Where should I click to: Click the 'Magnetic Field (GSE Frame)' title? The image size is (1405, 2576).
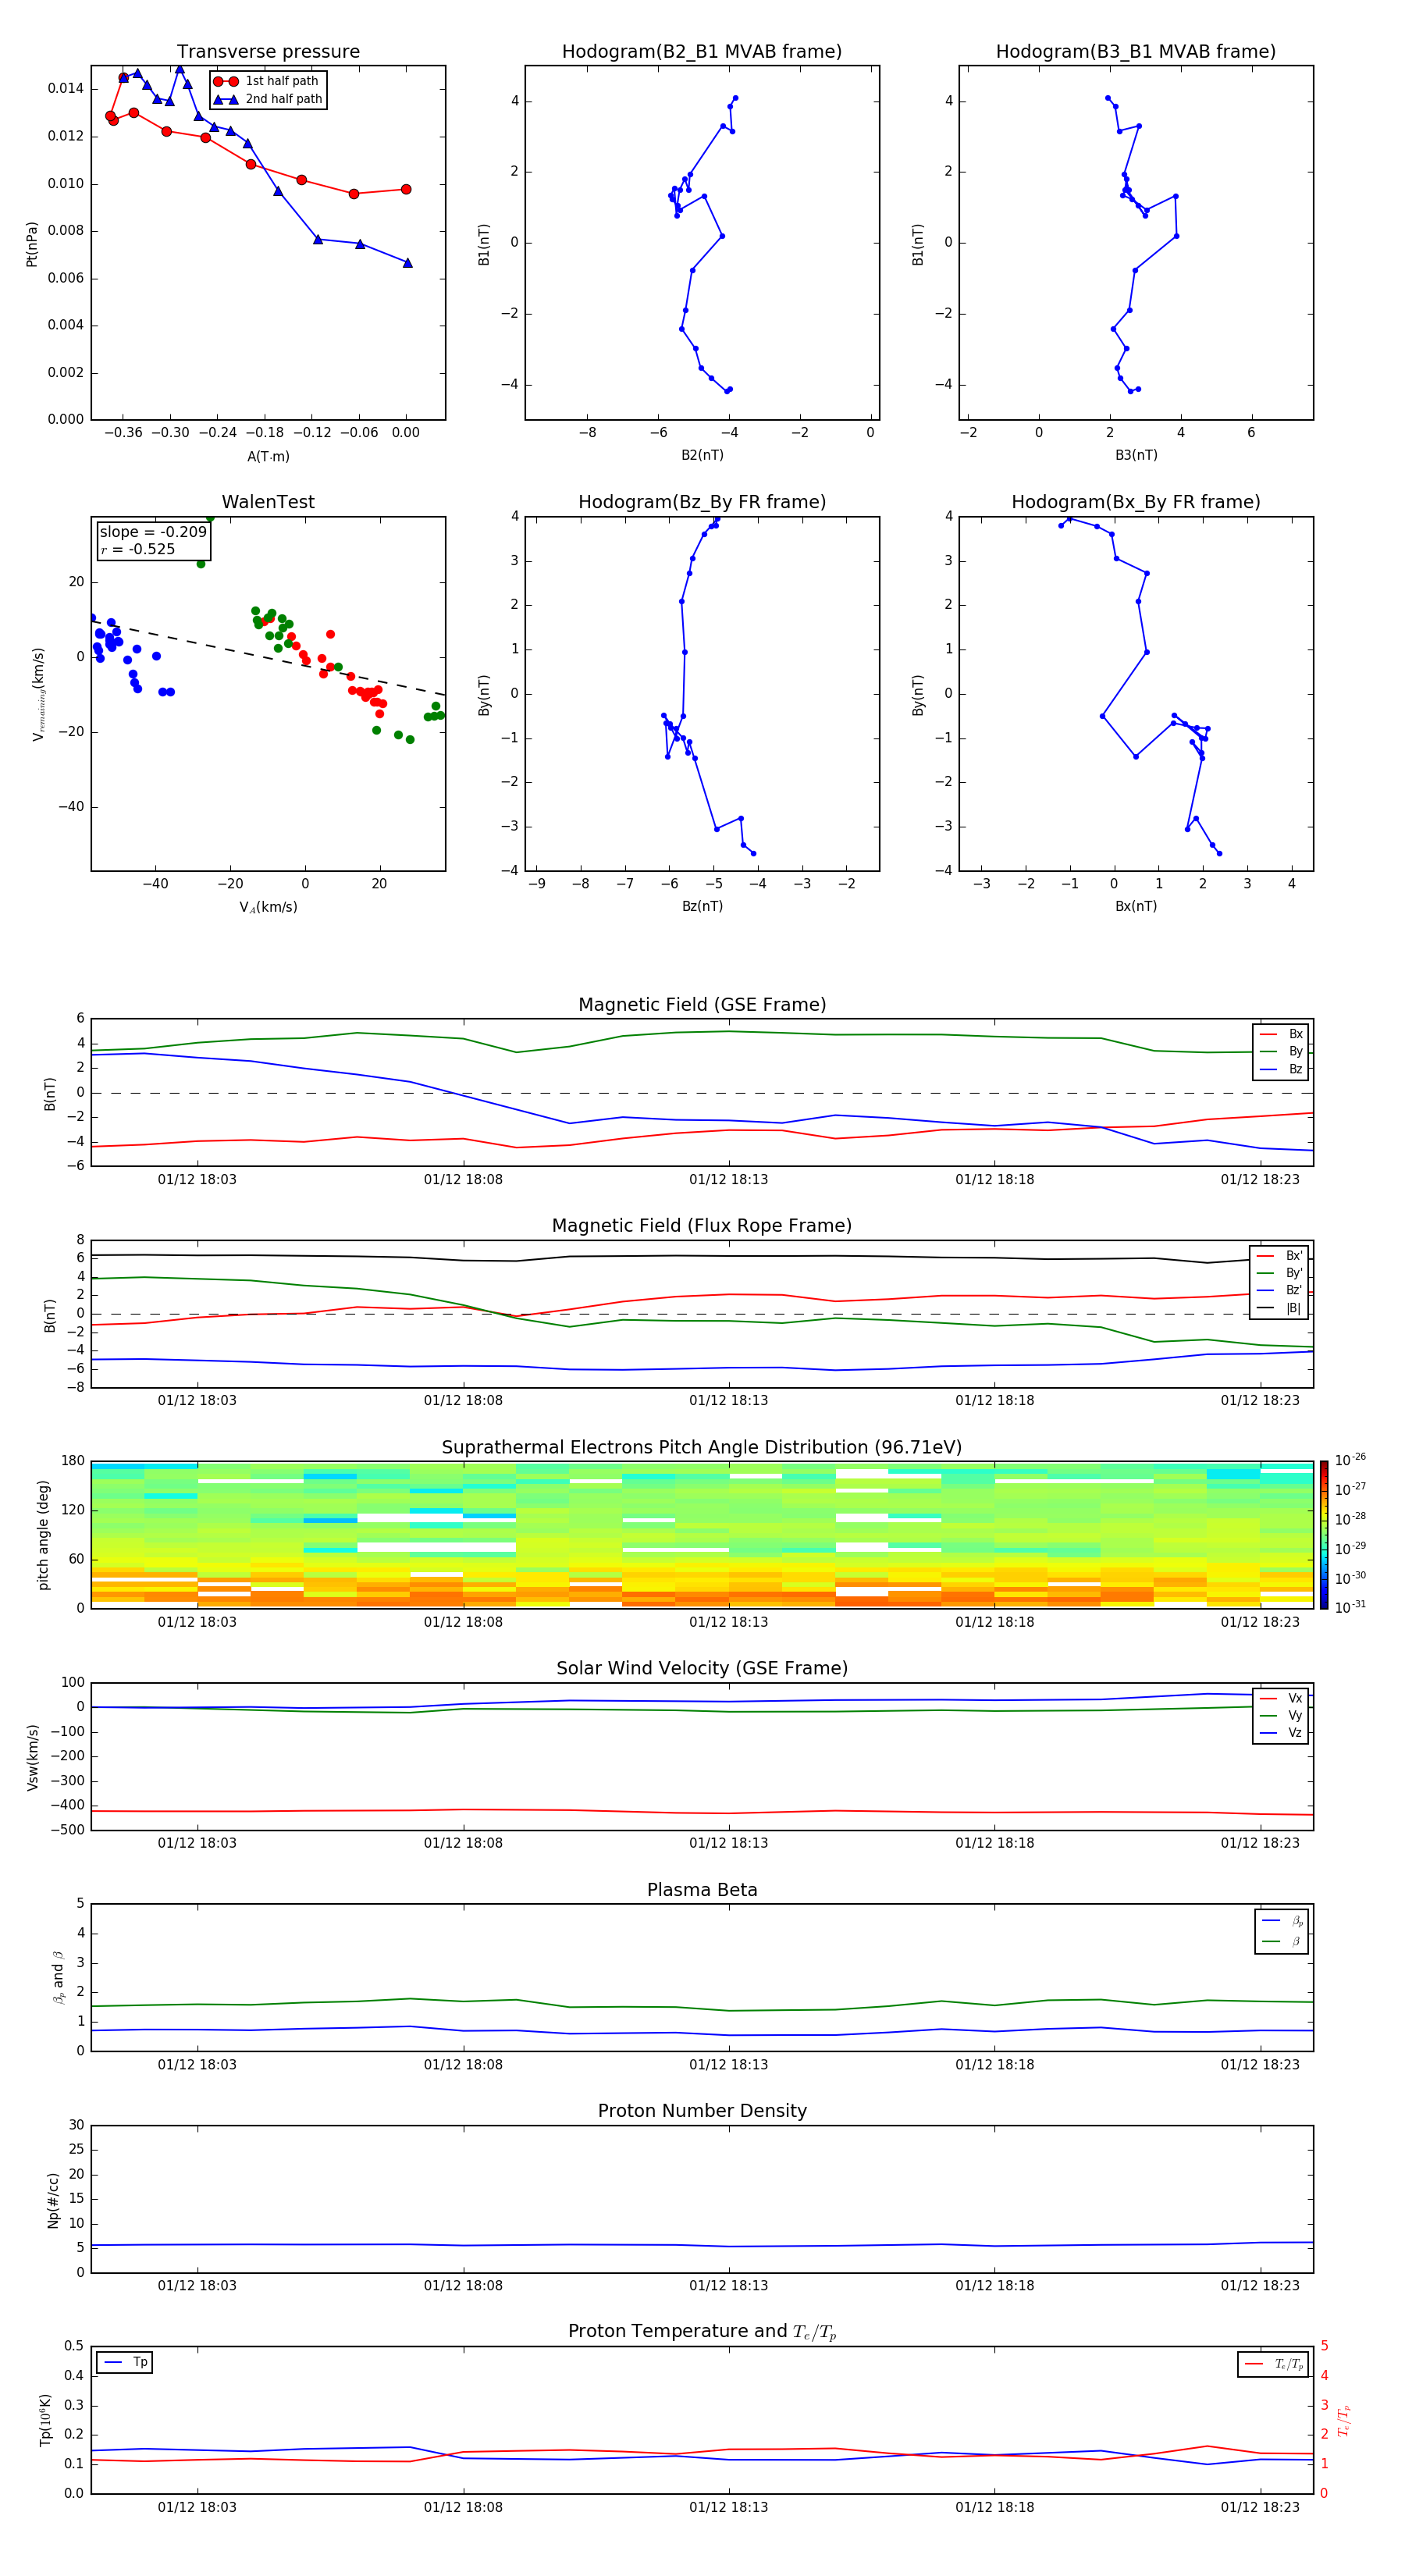[702, 1005]
